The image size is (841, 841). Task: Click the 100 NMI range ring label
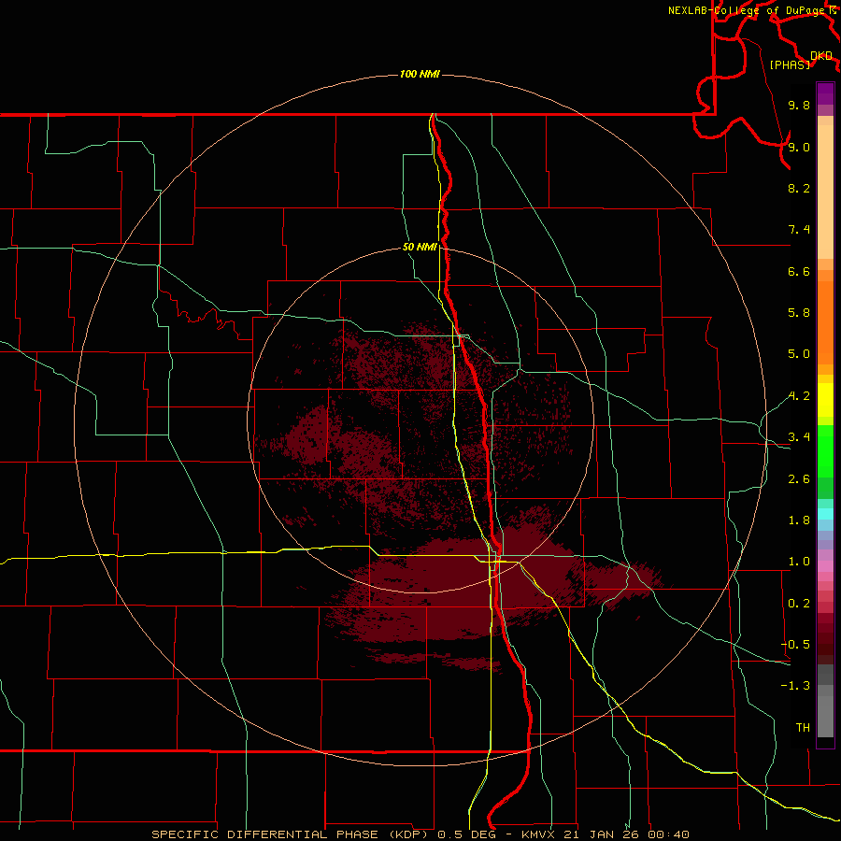(420, 74)
